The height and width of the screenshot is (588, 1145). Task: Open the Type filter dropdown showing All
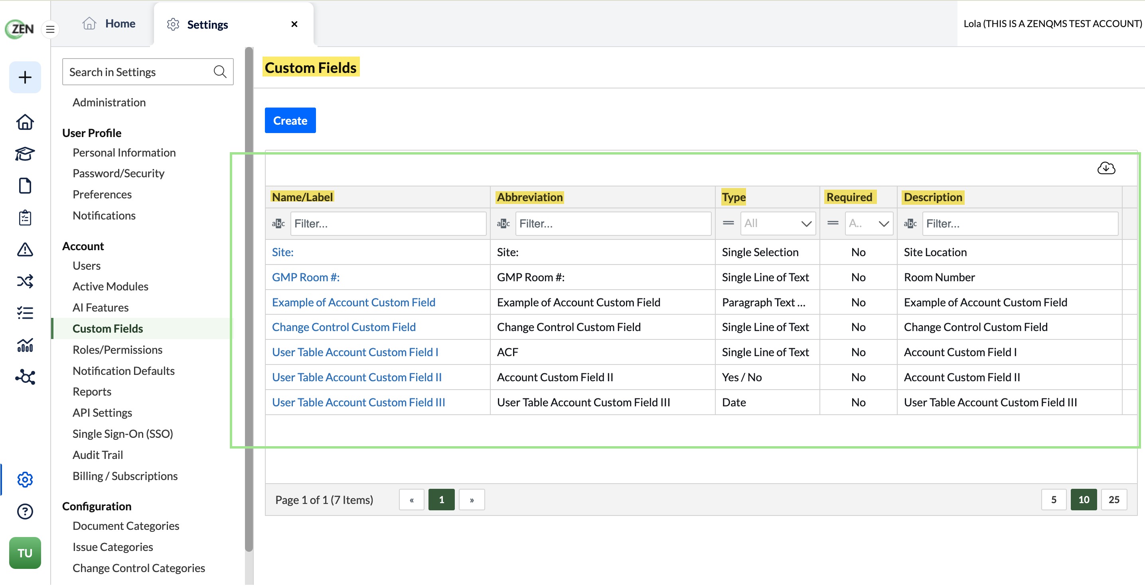[778, 223]
